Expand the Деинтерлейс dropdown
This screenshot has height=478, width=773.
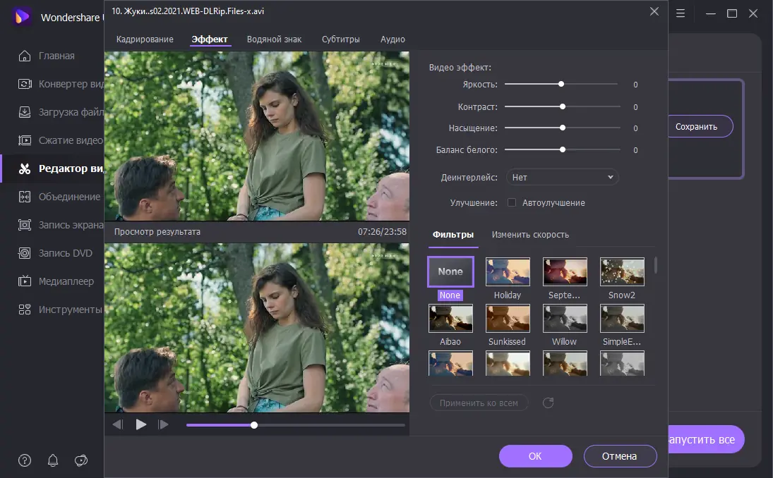point(562,178)
